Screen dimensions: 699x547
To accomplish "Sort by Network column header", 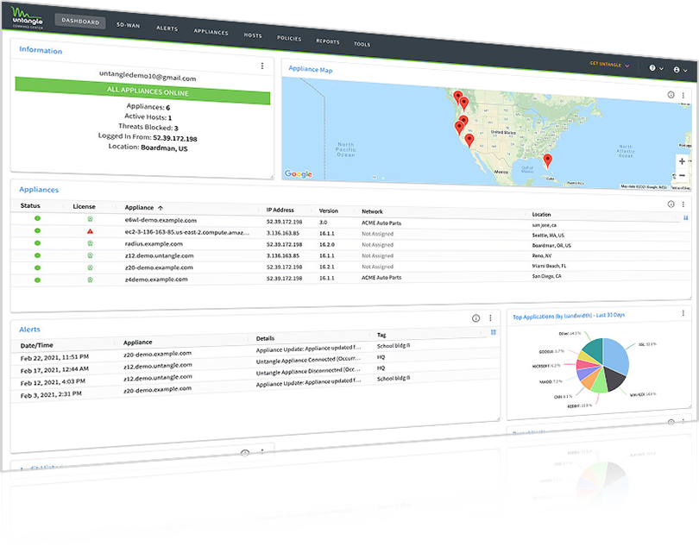I will pos(372,211).
